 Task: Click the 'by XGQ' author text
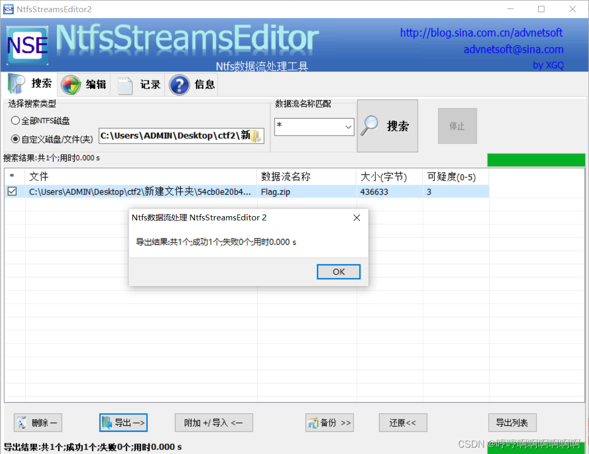[548, 65]
